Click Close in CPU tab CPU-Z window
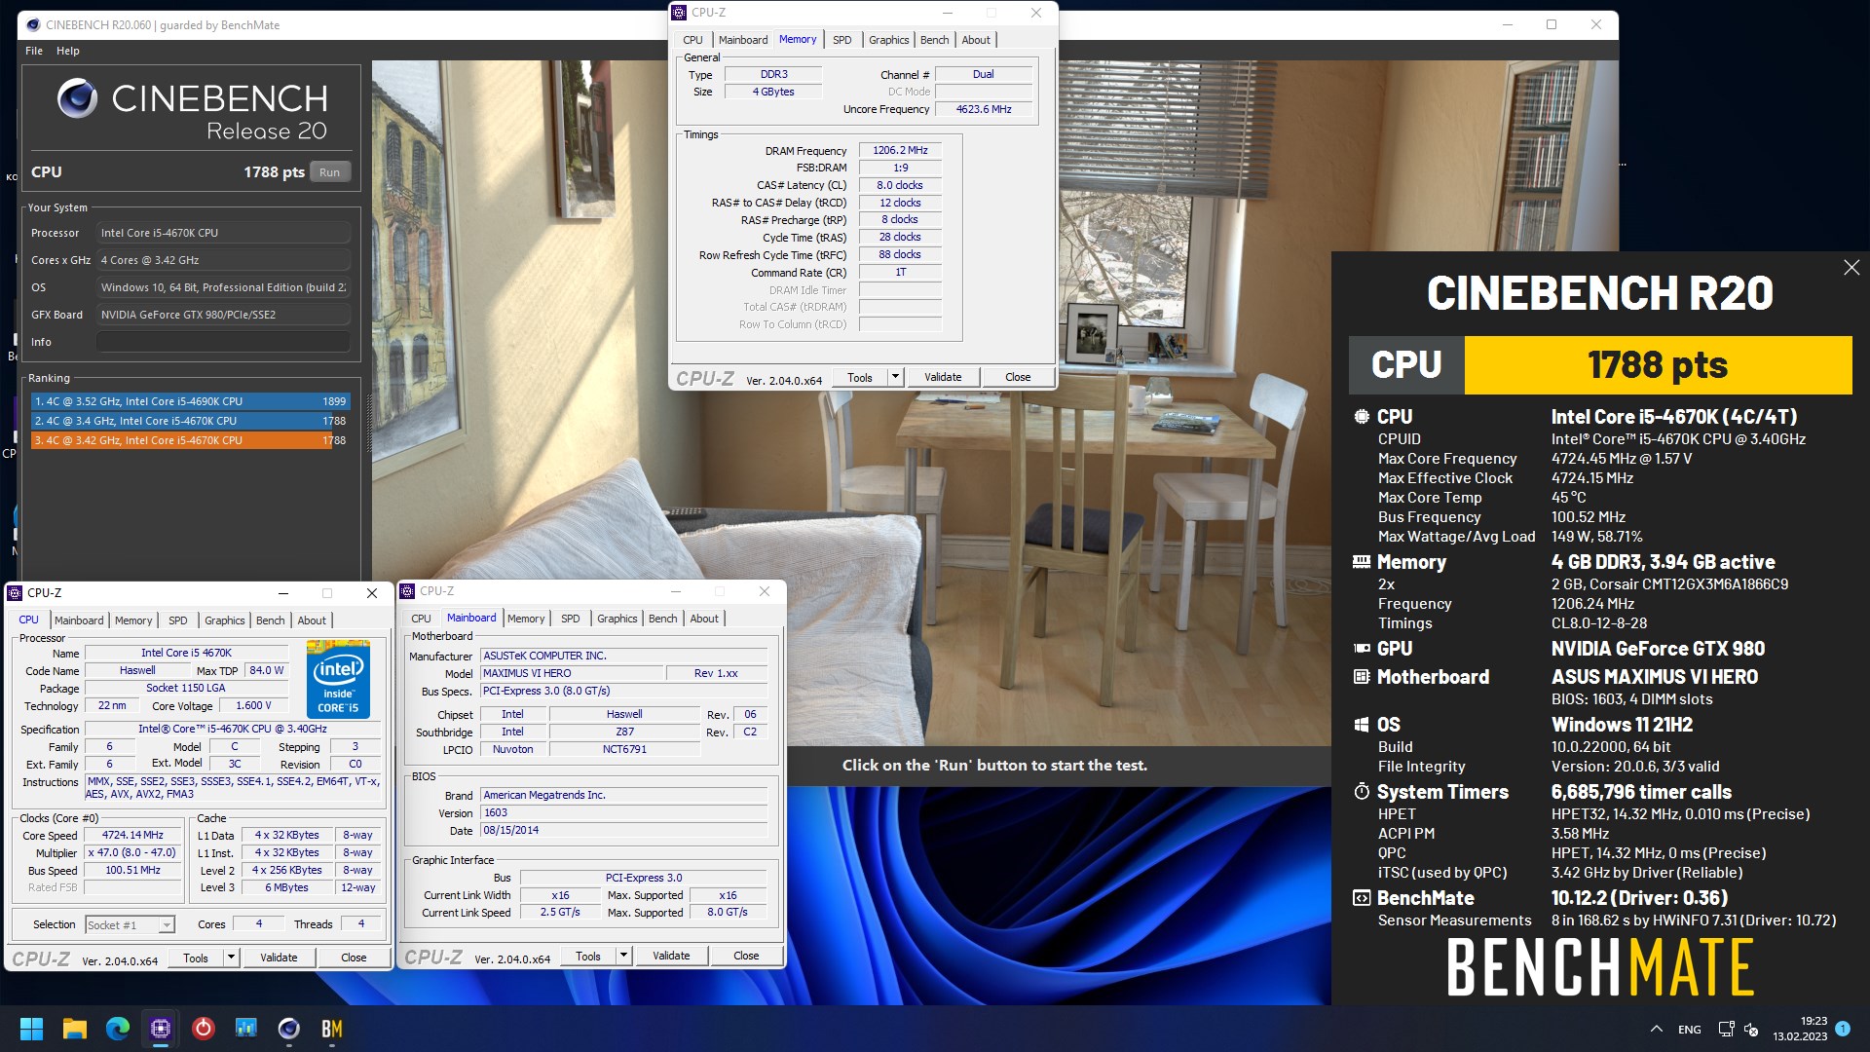 pos(354,958)
